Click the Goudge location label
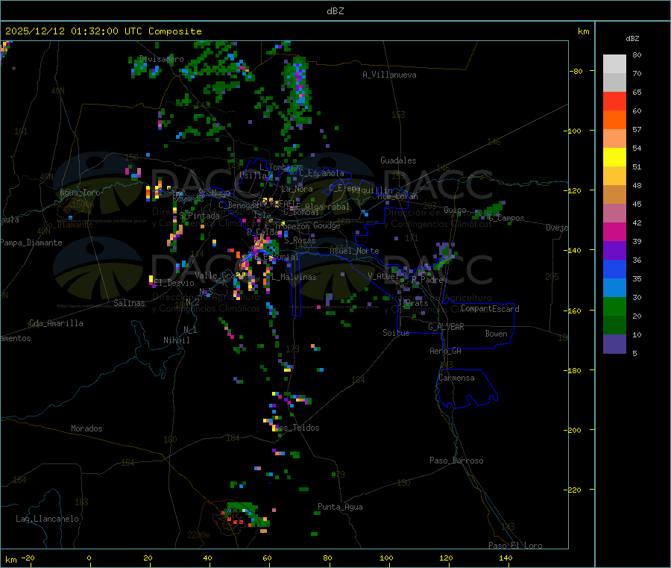The width and height of the screenshot is (671, 568). (327, 225)
